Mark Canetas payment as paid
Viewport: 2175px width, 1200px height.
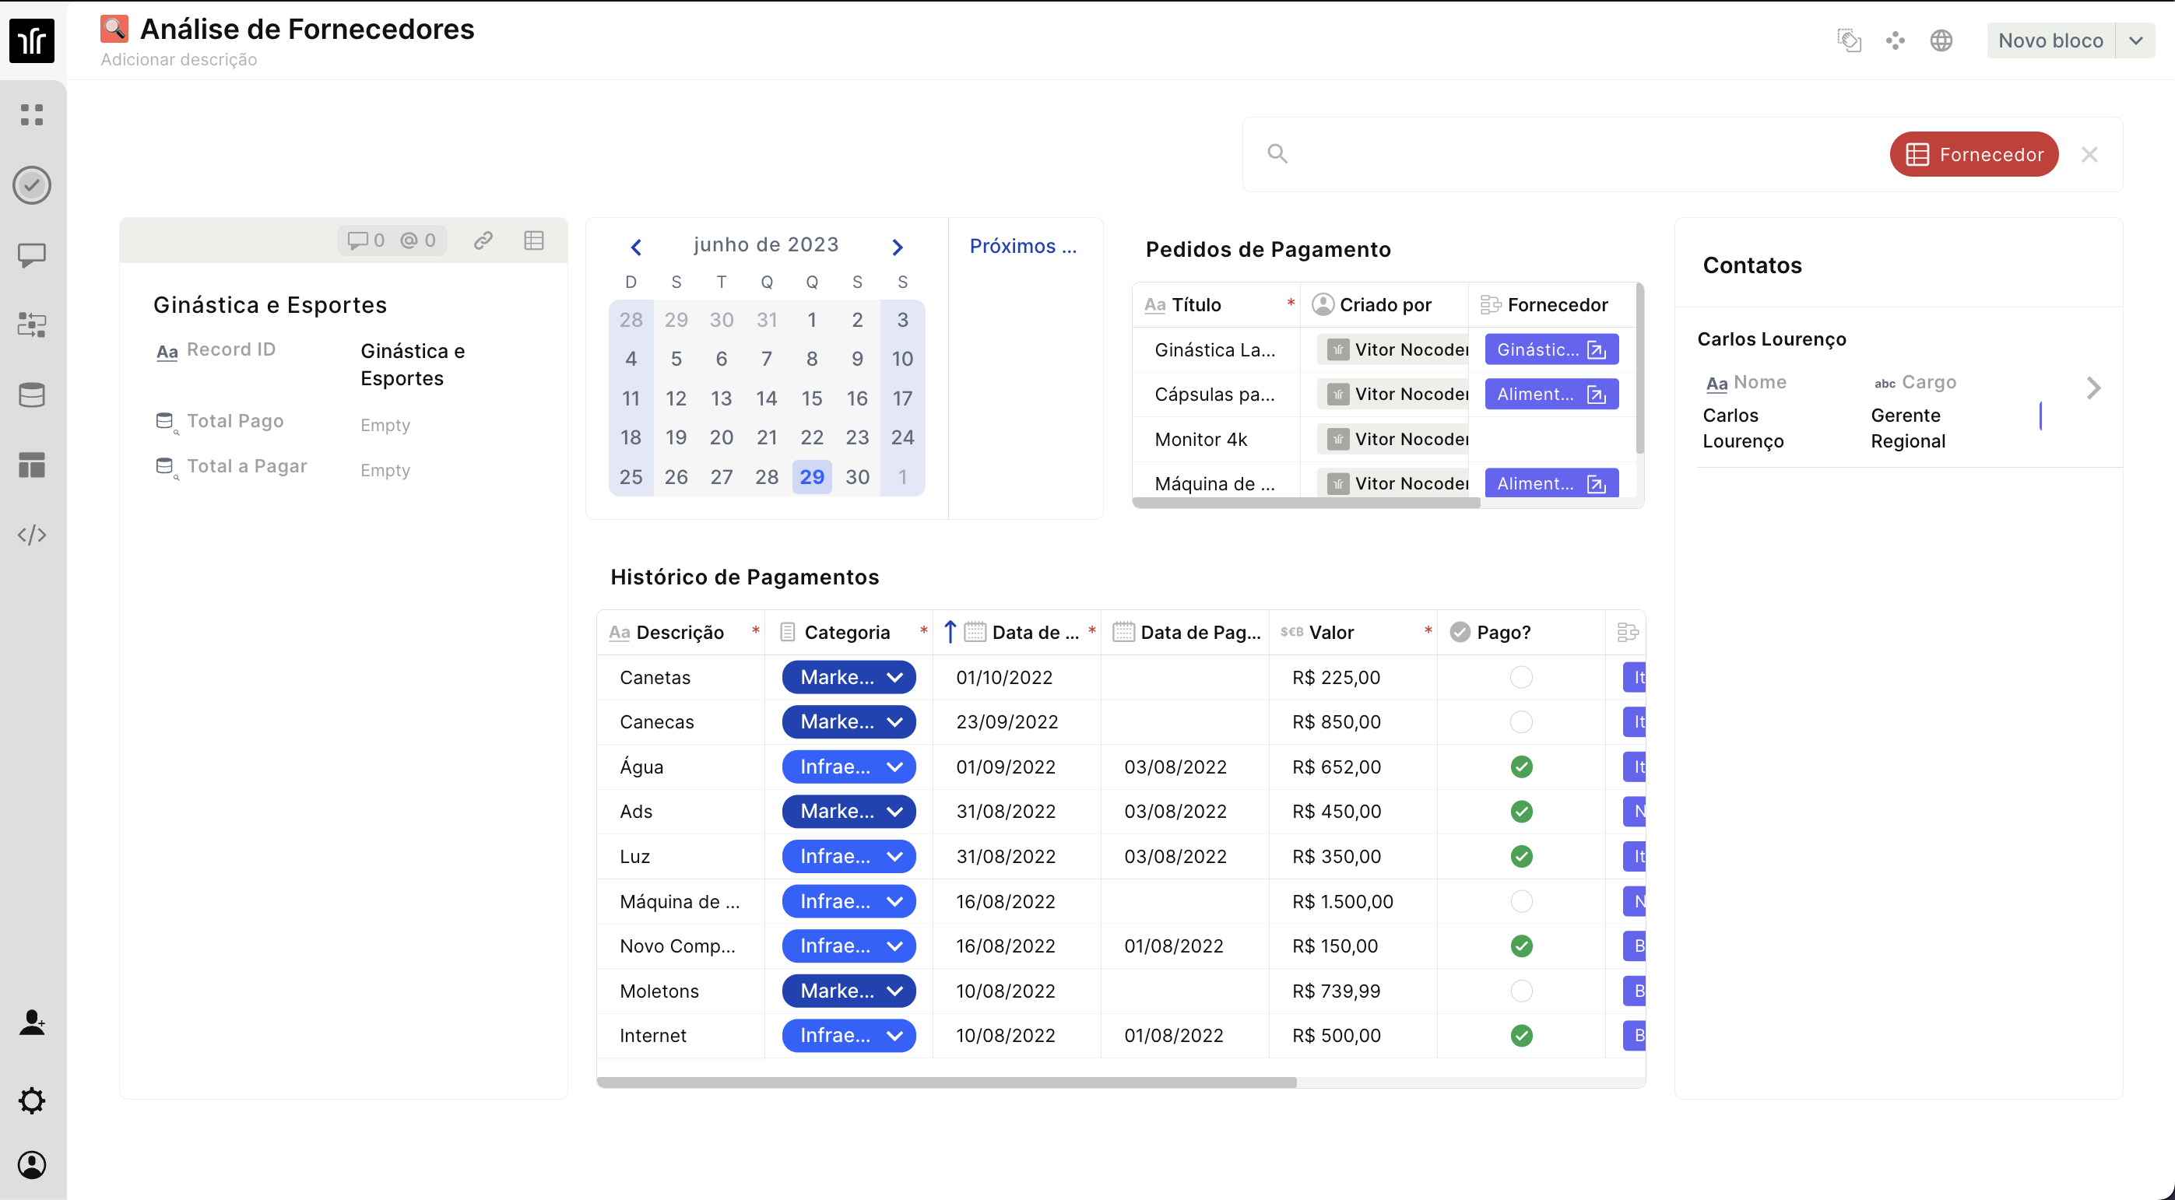(1521, 678)
